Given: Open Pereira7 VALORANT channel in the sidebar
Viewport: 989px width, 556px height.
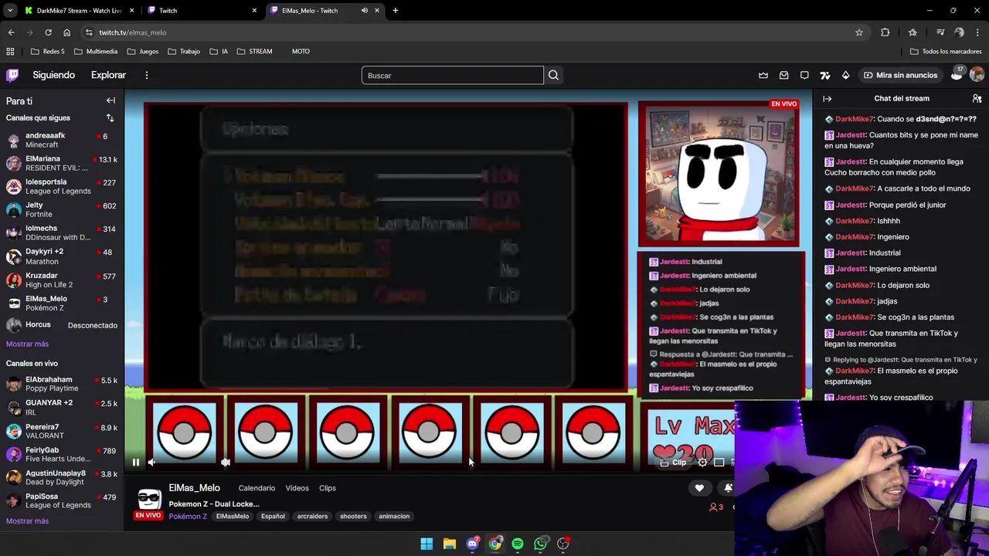Looking at the screenshot, I should 62,431.
